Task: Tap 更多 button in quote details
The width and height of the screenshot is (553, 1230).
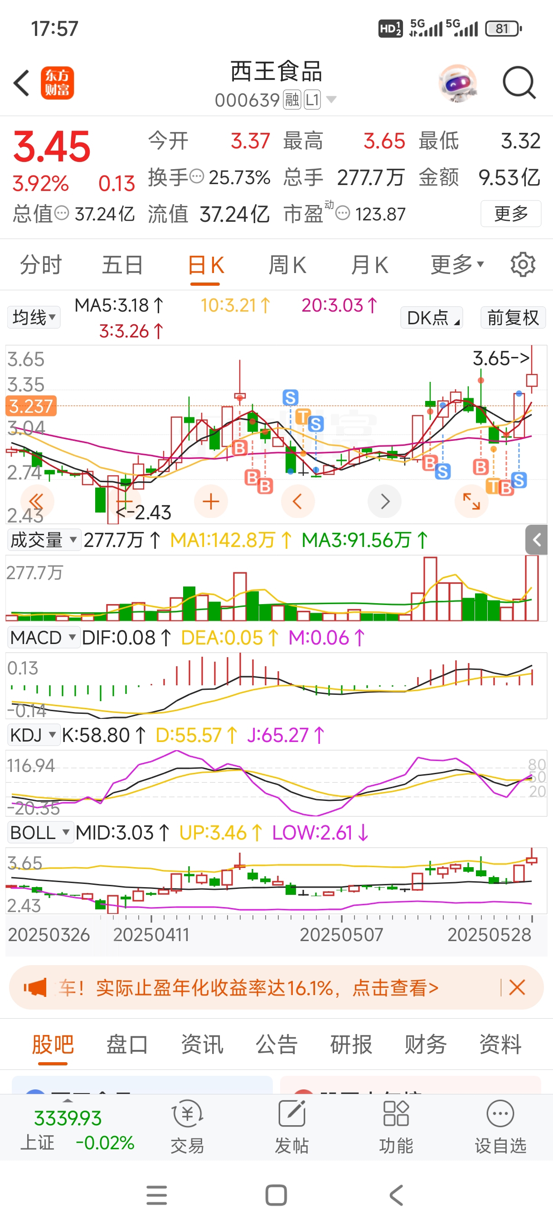Action: [x=511, y=214]
